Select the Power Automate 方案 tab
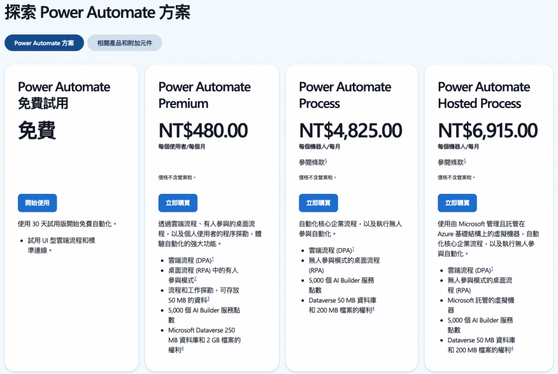The height and width of the screenshot is (374, 558). pos(44,43)
